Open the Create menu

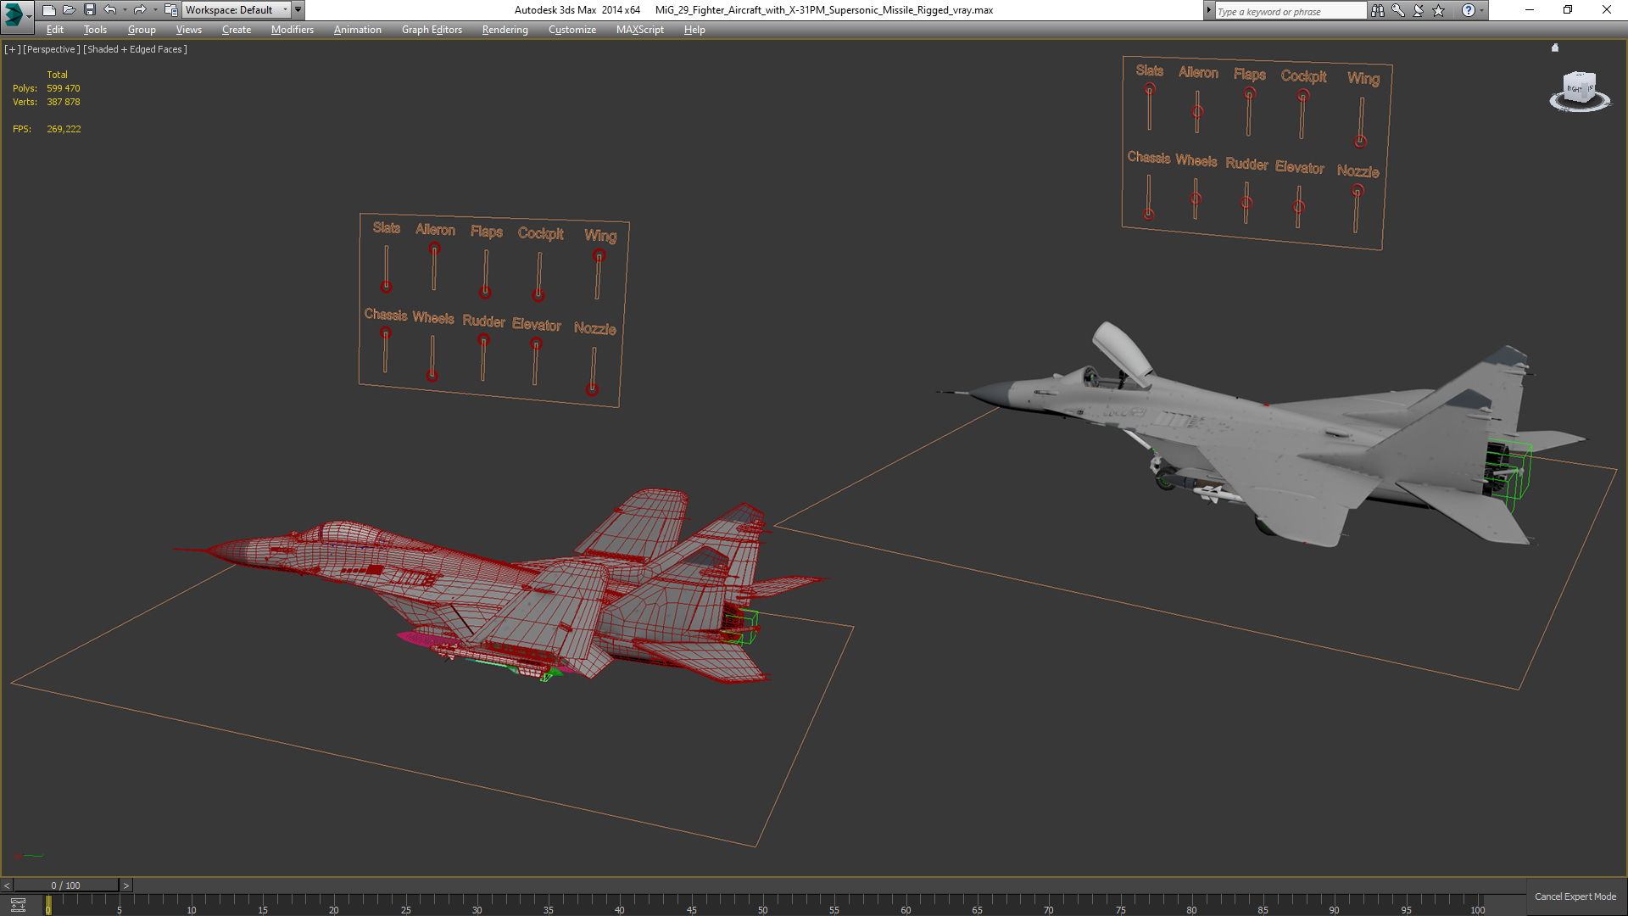tap(237, 30)
